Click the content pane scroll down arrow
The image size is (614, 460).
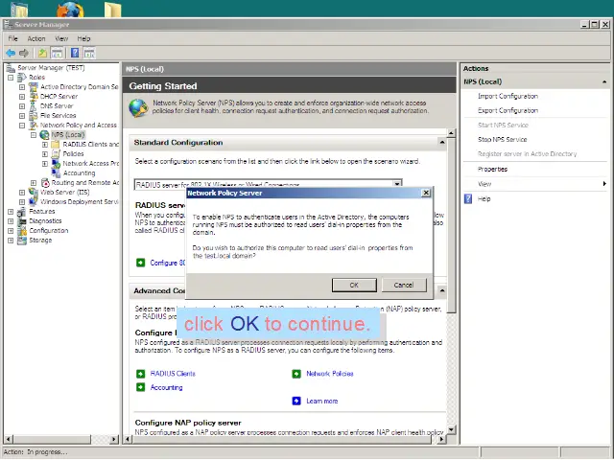click(x=451, y=429)
